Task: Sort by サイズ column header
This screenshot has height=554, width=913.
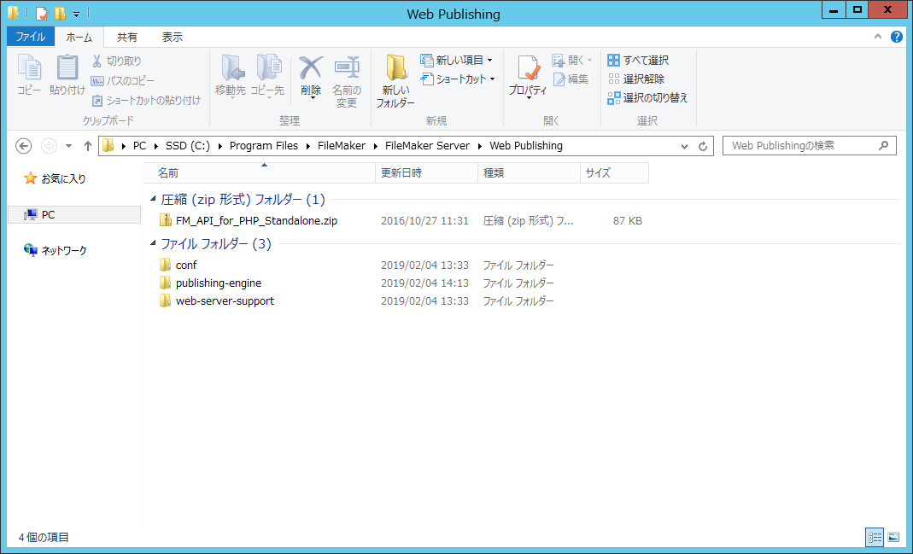Action: point(614,173)
